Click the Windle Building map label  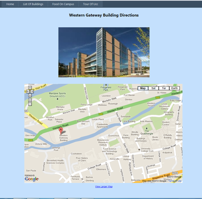tap(135, 133)
